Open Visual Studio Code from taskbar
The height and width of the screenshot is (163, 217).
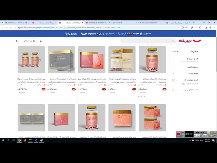coord(36,140)
